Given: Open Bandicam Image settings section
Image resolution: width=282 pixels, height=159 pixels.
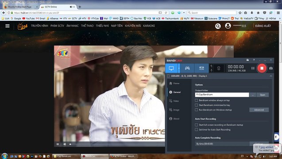Looking at the screenshot, I should click(174, 110).
